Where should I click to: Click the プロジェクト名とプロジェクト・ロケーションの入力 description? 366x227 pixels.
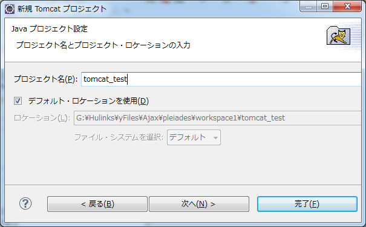point(103,45)
